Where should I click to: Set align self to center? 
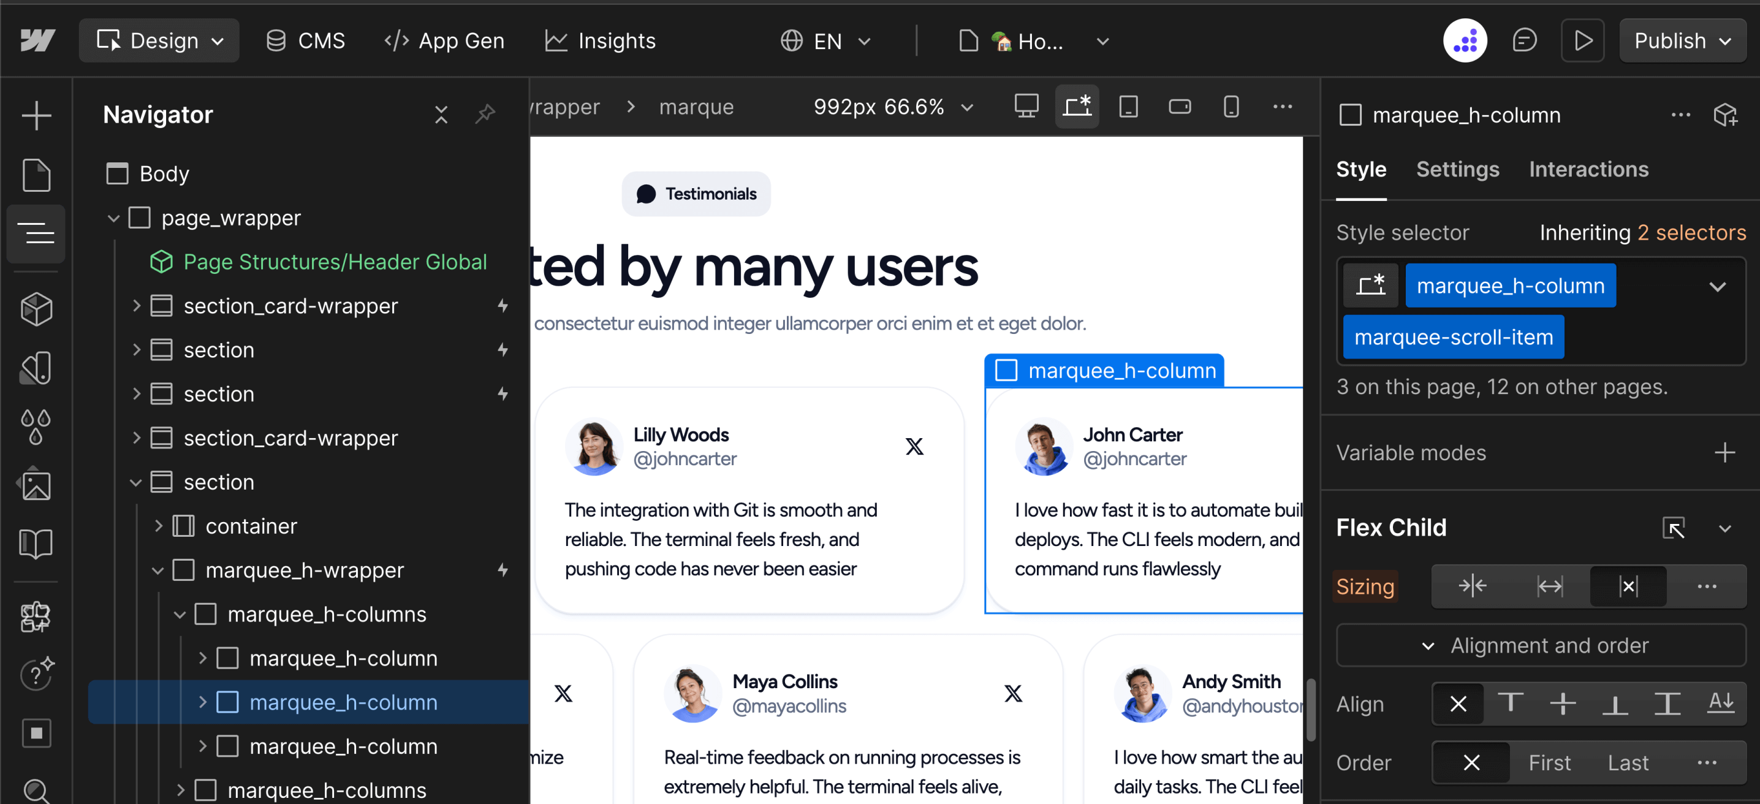pyautogui.click(x=1563, y=704)
